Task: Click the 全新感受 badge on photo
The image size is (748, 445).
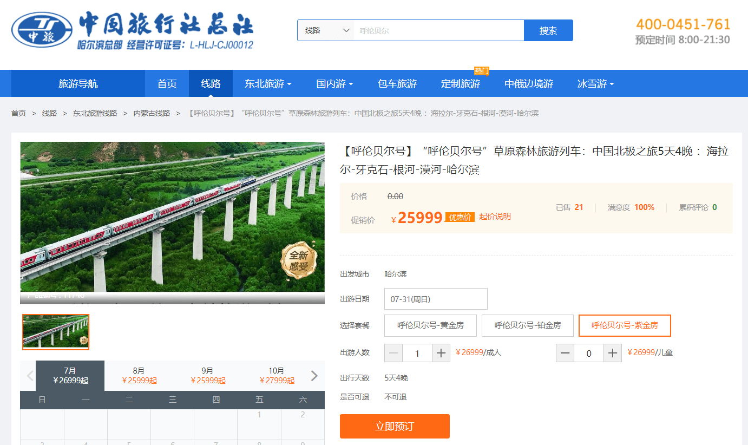Action: (298, 260)
